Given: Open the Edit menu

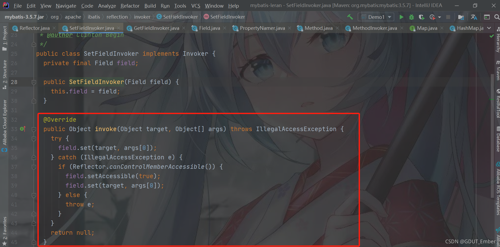Looking at the screenshot, I should coord(31,5).
